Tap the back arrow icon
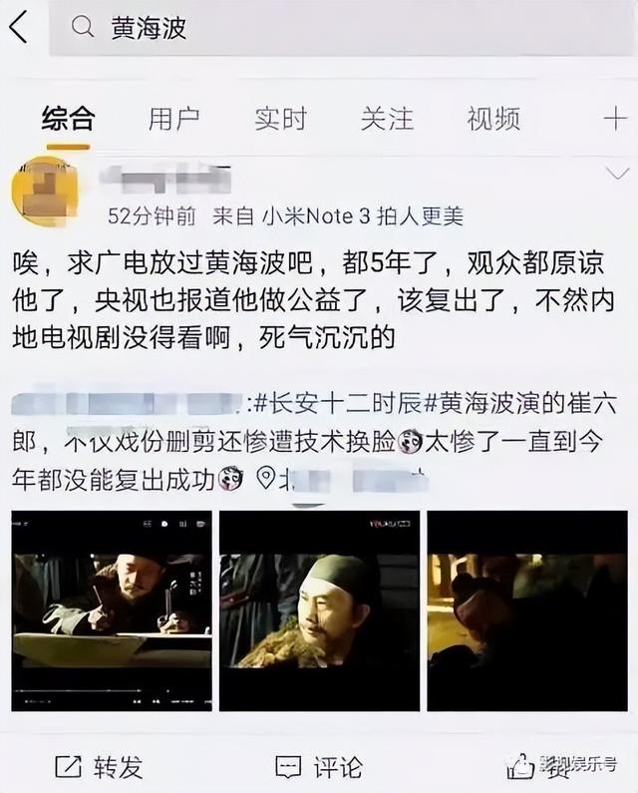This screenshot has height=793, width=638. click(x=18, y=27)
